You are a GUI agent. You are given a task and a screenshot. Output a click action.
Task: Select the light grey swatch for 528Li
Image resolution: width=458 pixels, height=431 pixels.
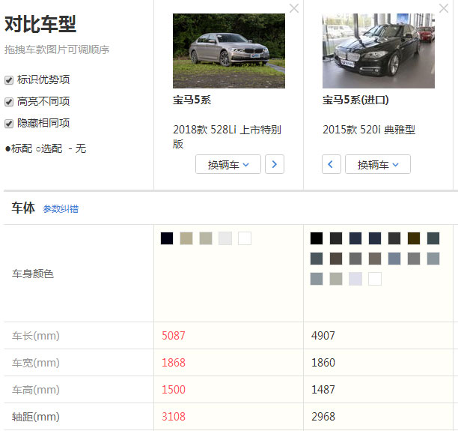pyautogui.click(x=225, y=238)
